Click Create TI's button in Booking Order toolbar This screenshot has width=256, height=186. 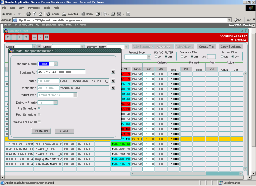[x=206, y=47]
